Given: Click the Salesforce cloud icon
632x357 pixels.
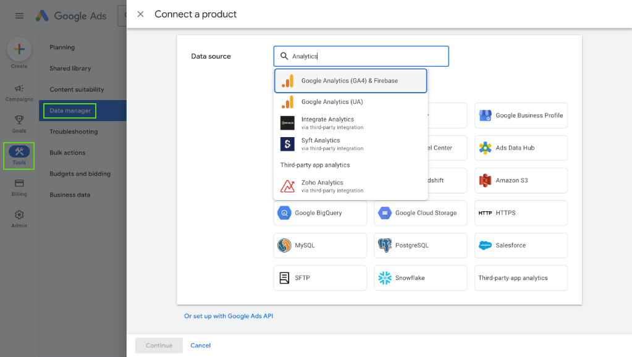Looking at the screenshot, I should 486,245.
